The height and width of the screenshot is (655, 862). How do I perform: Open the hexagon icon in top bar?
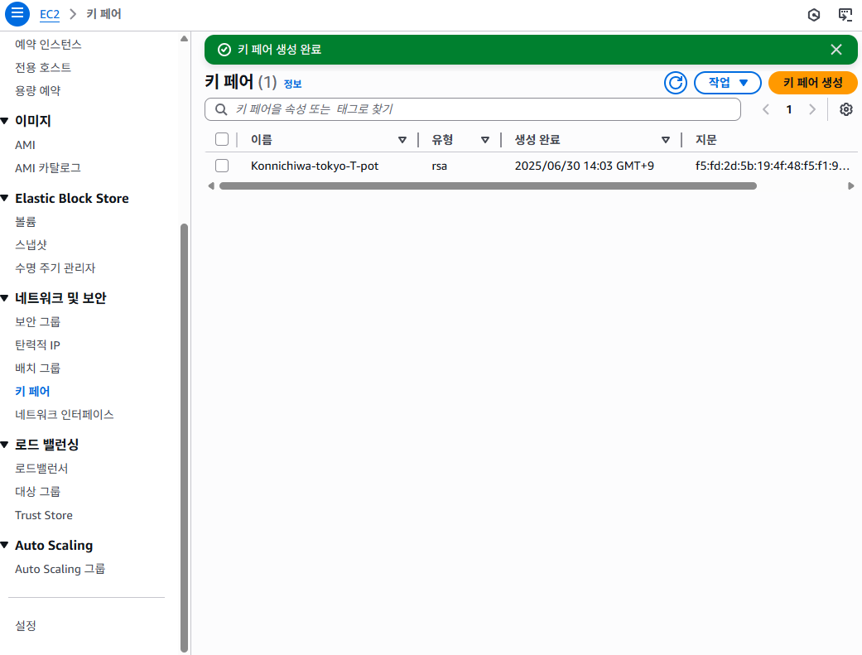[814, 15]
